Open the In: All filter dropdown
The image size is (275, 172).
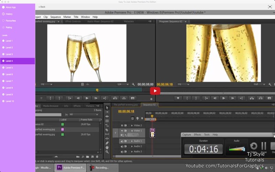84,115
